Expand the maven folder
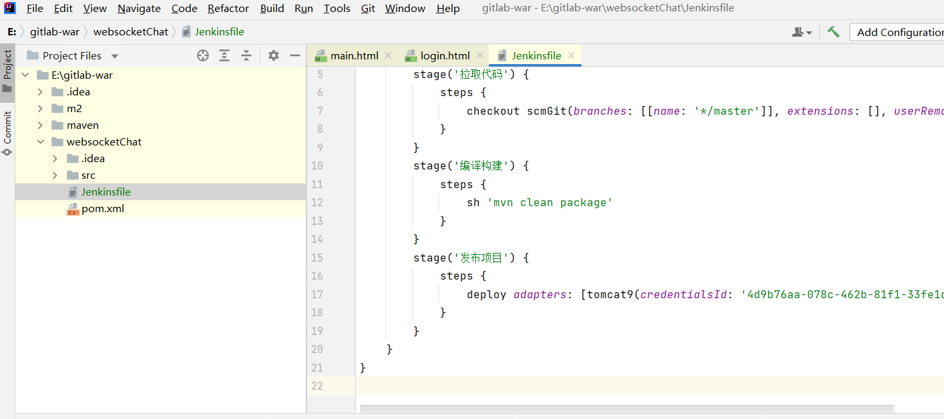The width and height of the screenshot is (944, 419). pos(41,125)
